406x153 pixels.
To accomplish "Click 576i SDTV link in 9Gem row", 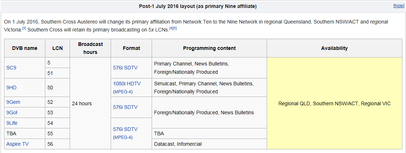I will coord(125,107).
